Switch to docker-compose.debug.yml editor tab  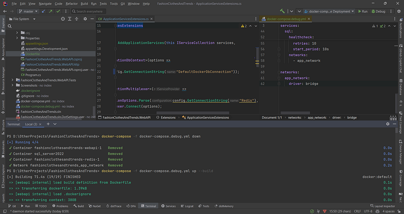coord(287,19)
